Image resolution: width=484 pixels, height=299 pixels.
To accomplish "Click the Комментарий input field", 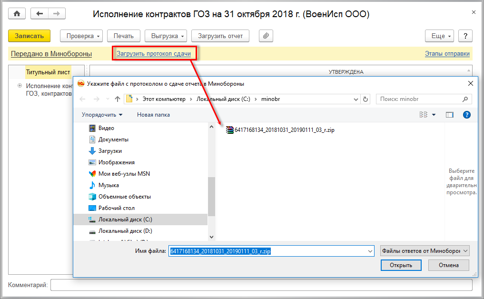I will click(261, 285).
